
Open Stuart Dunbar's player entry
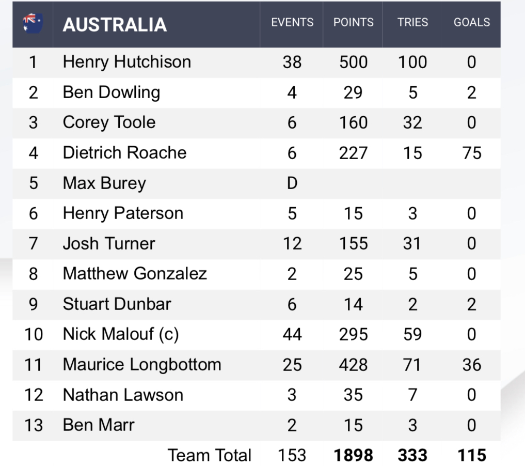tap(117, 304)
